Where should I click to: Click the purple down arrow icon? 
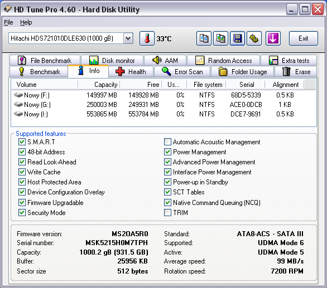point(273,38)
